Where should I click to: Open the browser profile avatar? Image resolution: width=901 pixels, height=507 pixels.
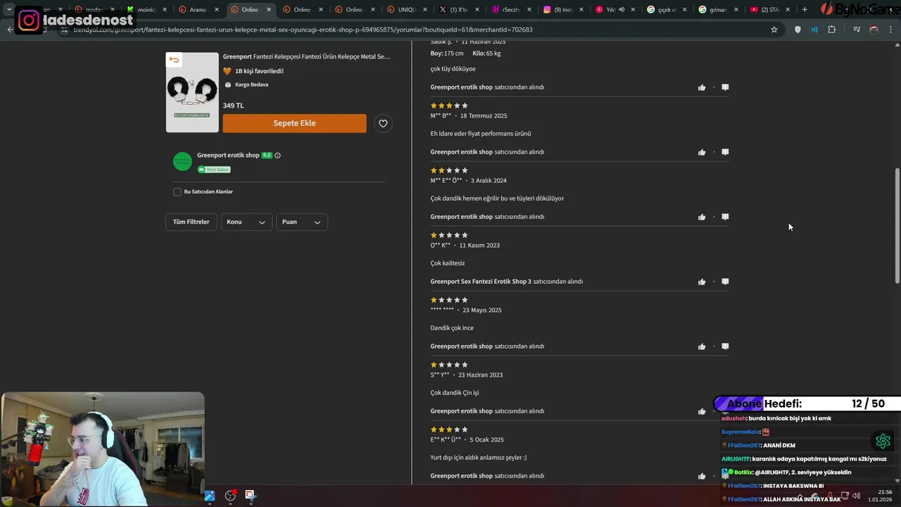(x=874, y=30)
